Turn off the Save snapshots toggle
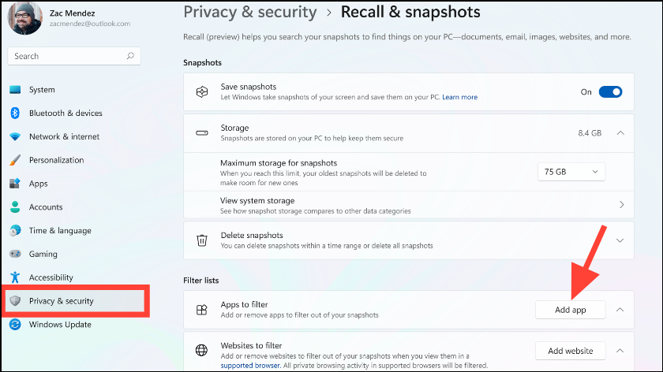This screenshot has width=663, height=372. tap(610, 92)
